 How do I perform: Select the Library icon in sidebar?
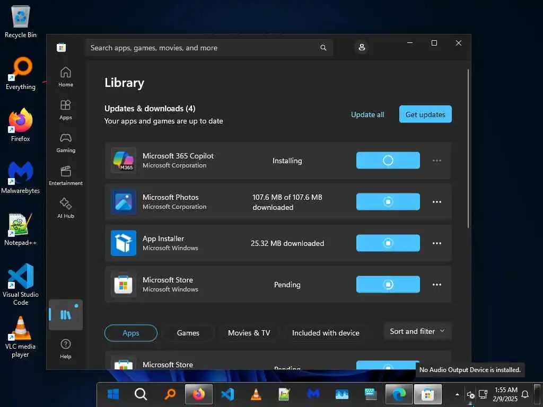click(x=65, y=315)
